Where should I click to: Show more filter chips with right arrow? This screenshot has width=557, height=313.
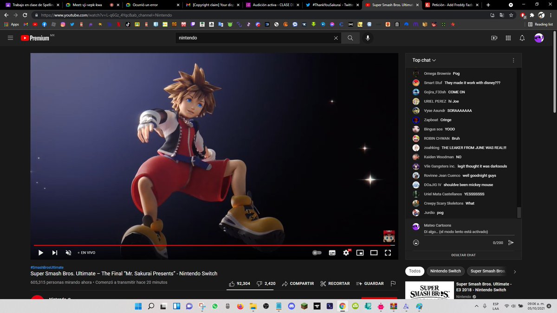(x=515, y=271)
